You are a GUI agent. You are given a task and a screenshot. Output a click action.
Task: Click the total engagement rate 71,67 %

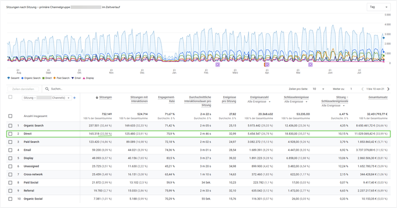pos(170,114)
